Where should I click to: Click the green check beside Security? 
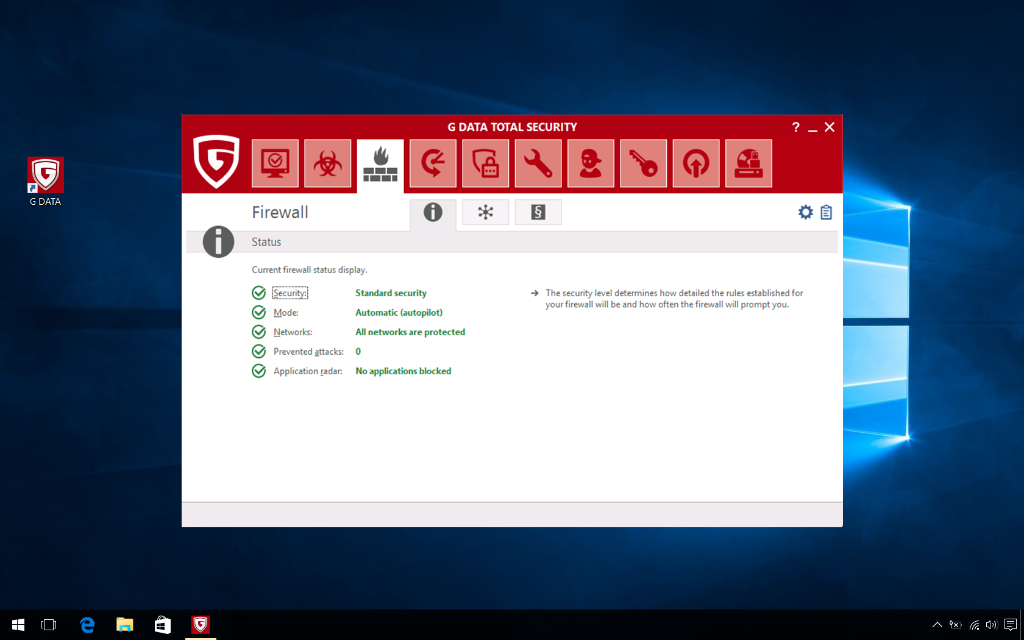pos(258,293)
